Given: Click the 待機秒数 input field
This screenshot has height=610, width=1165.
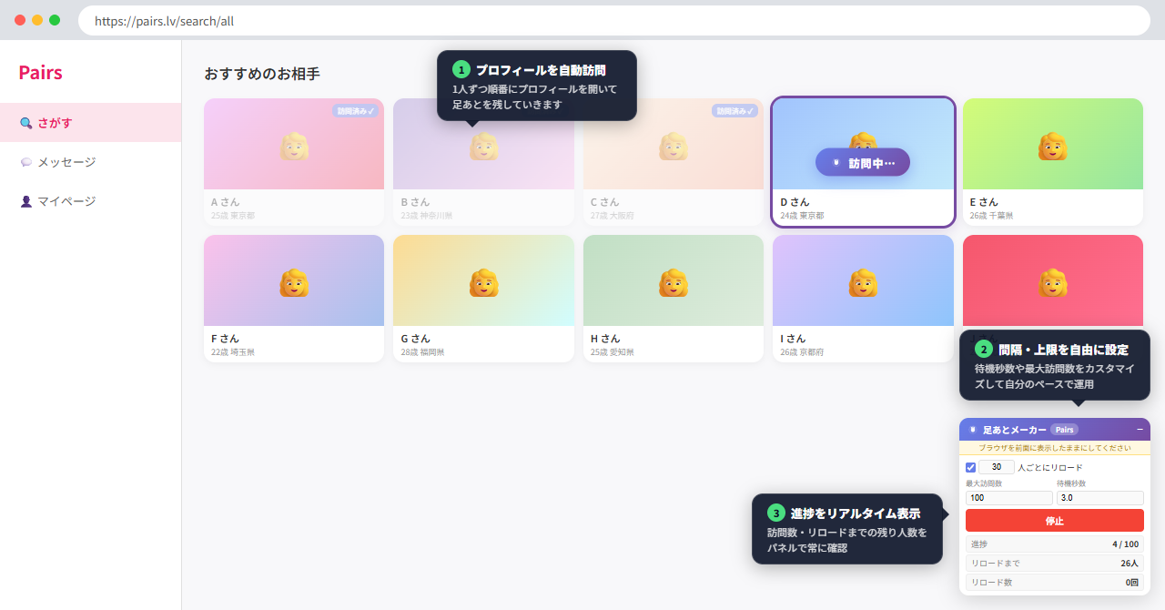Looking at the screenshot, I should 1099,498.
